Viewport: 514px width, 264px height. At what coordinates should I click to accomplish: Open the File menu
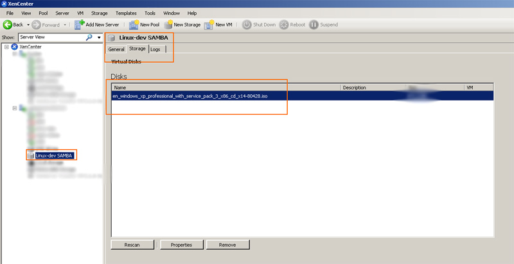tap(10, 13)
